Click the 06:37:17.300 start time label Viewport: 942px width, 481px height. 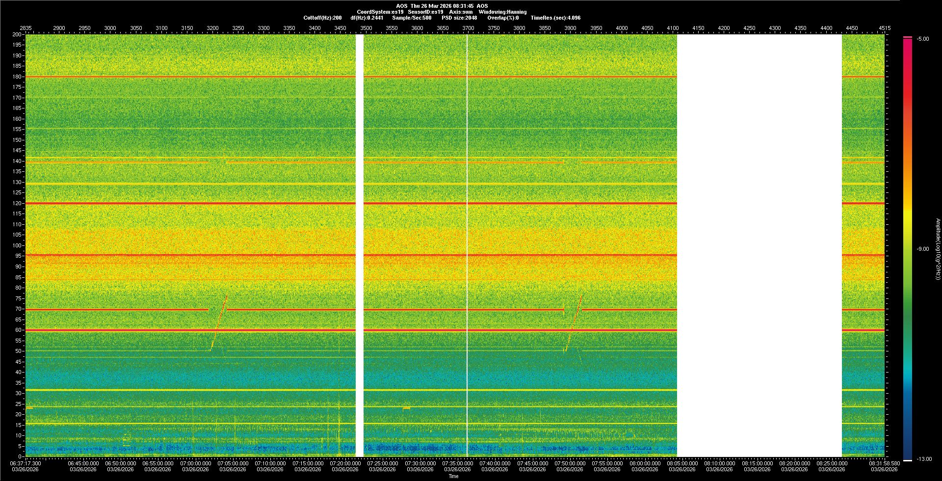(26, 463)
